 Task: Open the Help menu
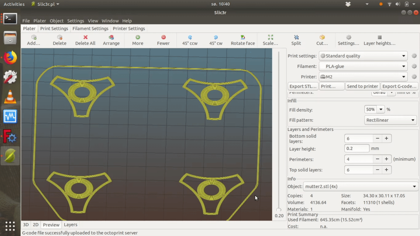pos(127,21)
